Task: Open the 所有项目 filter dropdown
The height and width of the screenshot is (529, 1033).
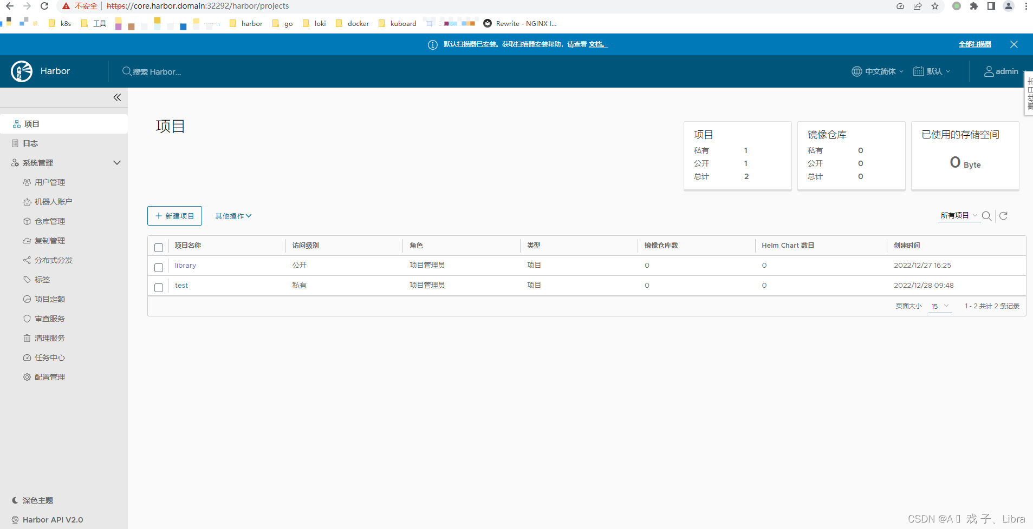Action: pyautogui.click(x=959, y=215)
